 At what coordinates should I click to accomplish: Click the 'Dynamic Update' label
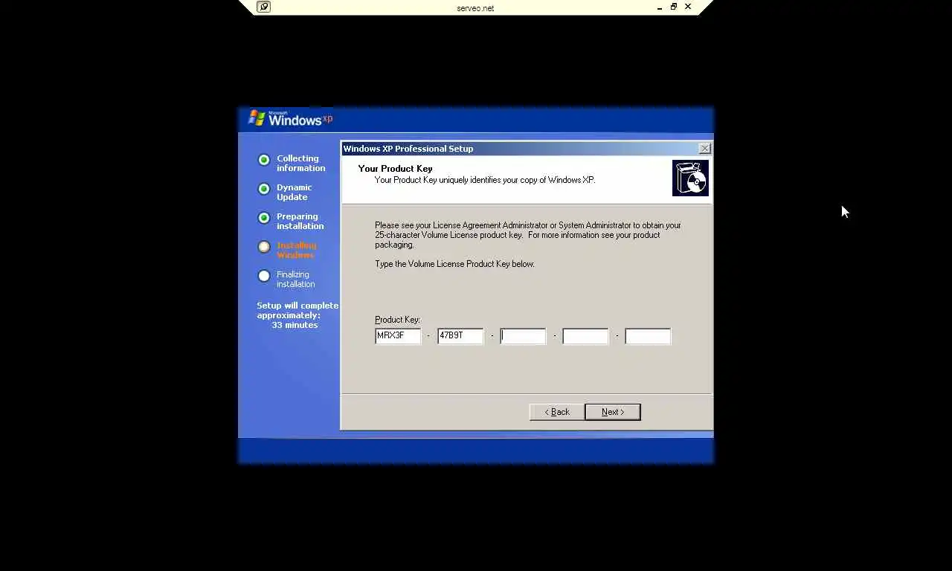click(295, 193)
